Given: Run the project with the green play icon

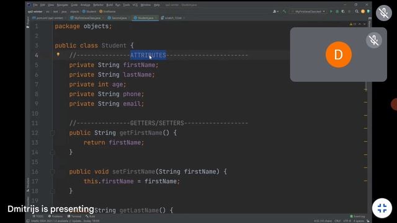Looking at the screenshot, I should point(331,11).
